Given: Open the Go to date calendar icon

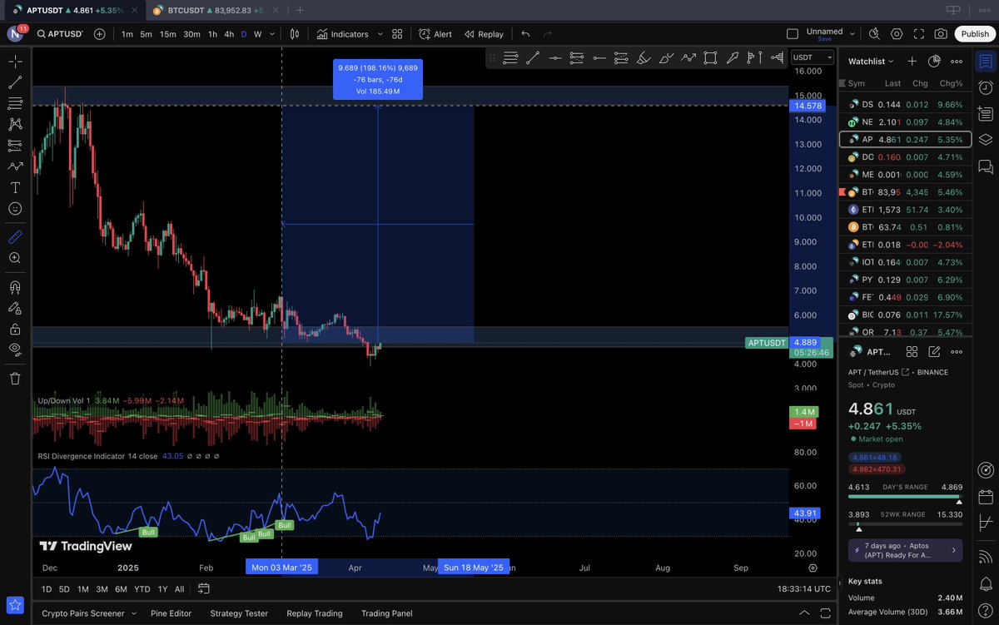Looking at the screenshot, I should 203,589.
